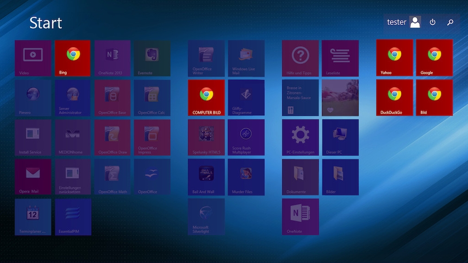Open the Dokumente folder tile
468x263 pixels.
click(300, 177)
